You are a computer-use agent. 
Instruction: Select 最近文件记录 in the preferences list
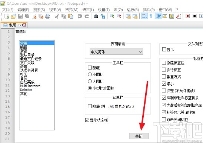coord(37,59)
